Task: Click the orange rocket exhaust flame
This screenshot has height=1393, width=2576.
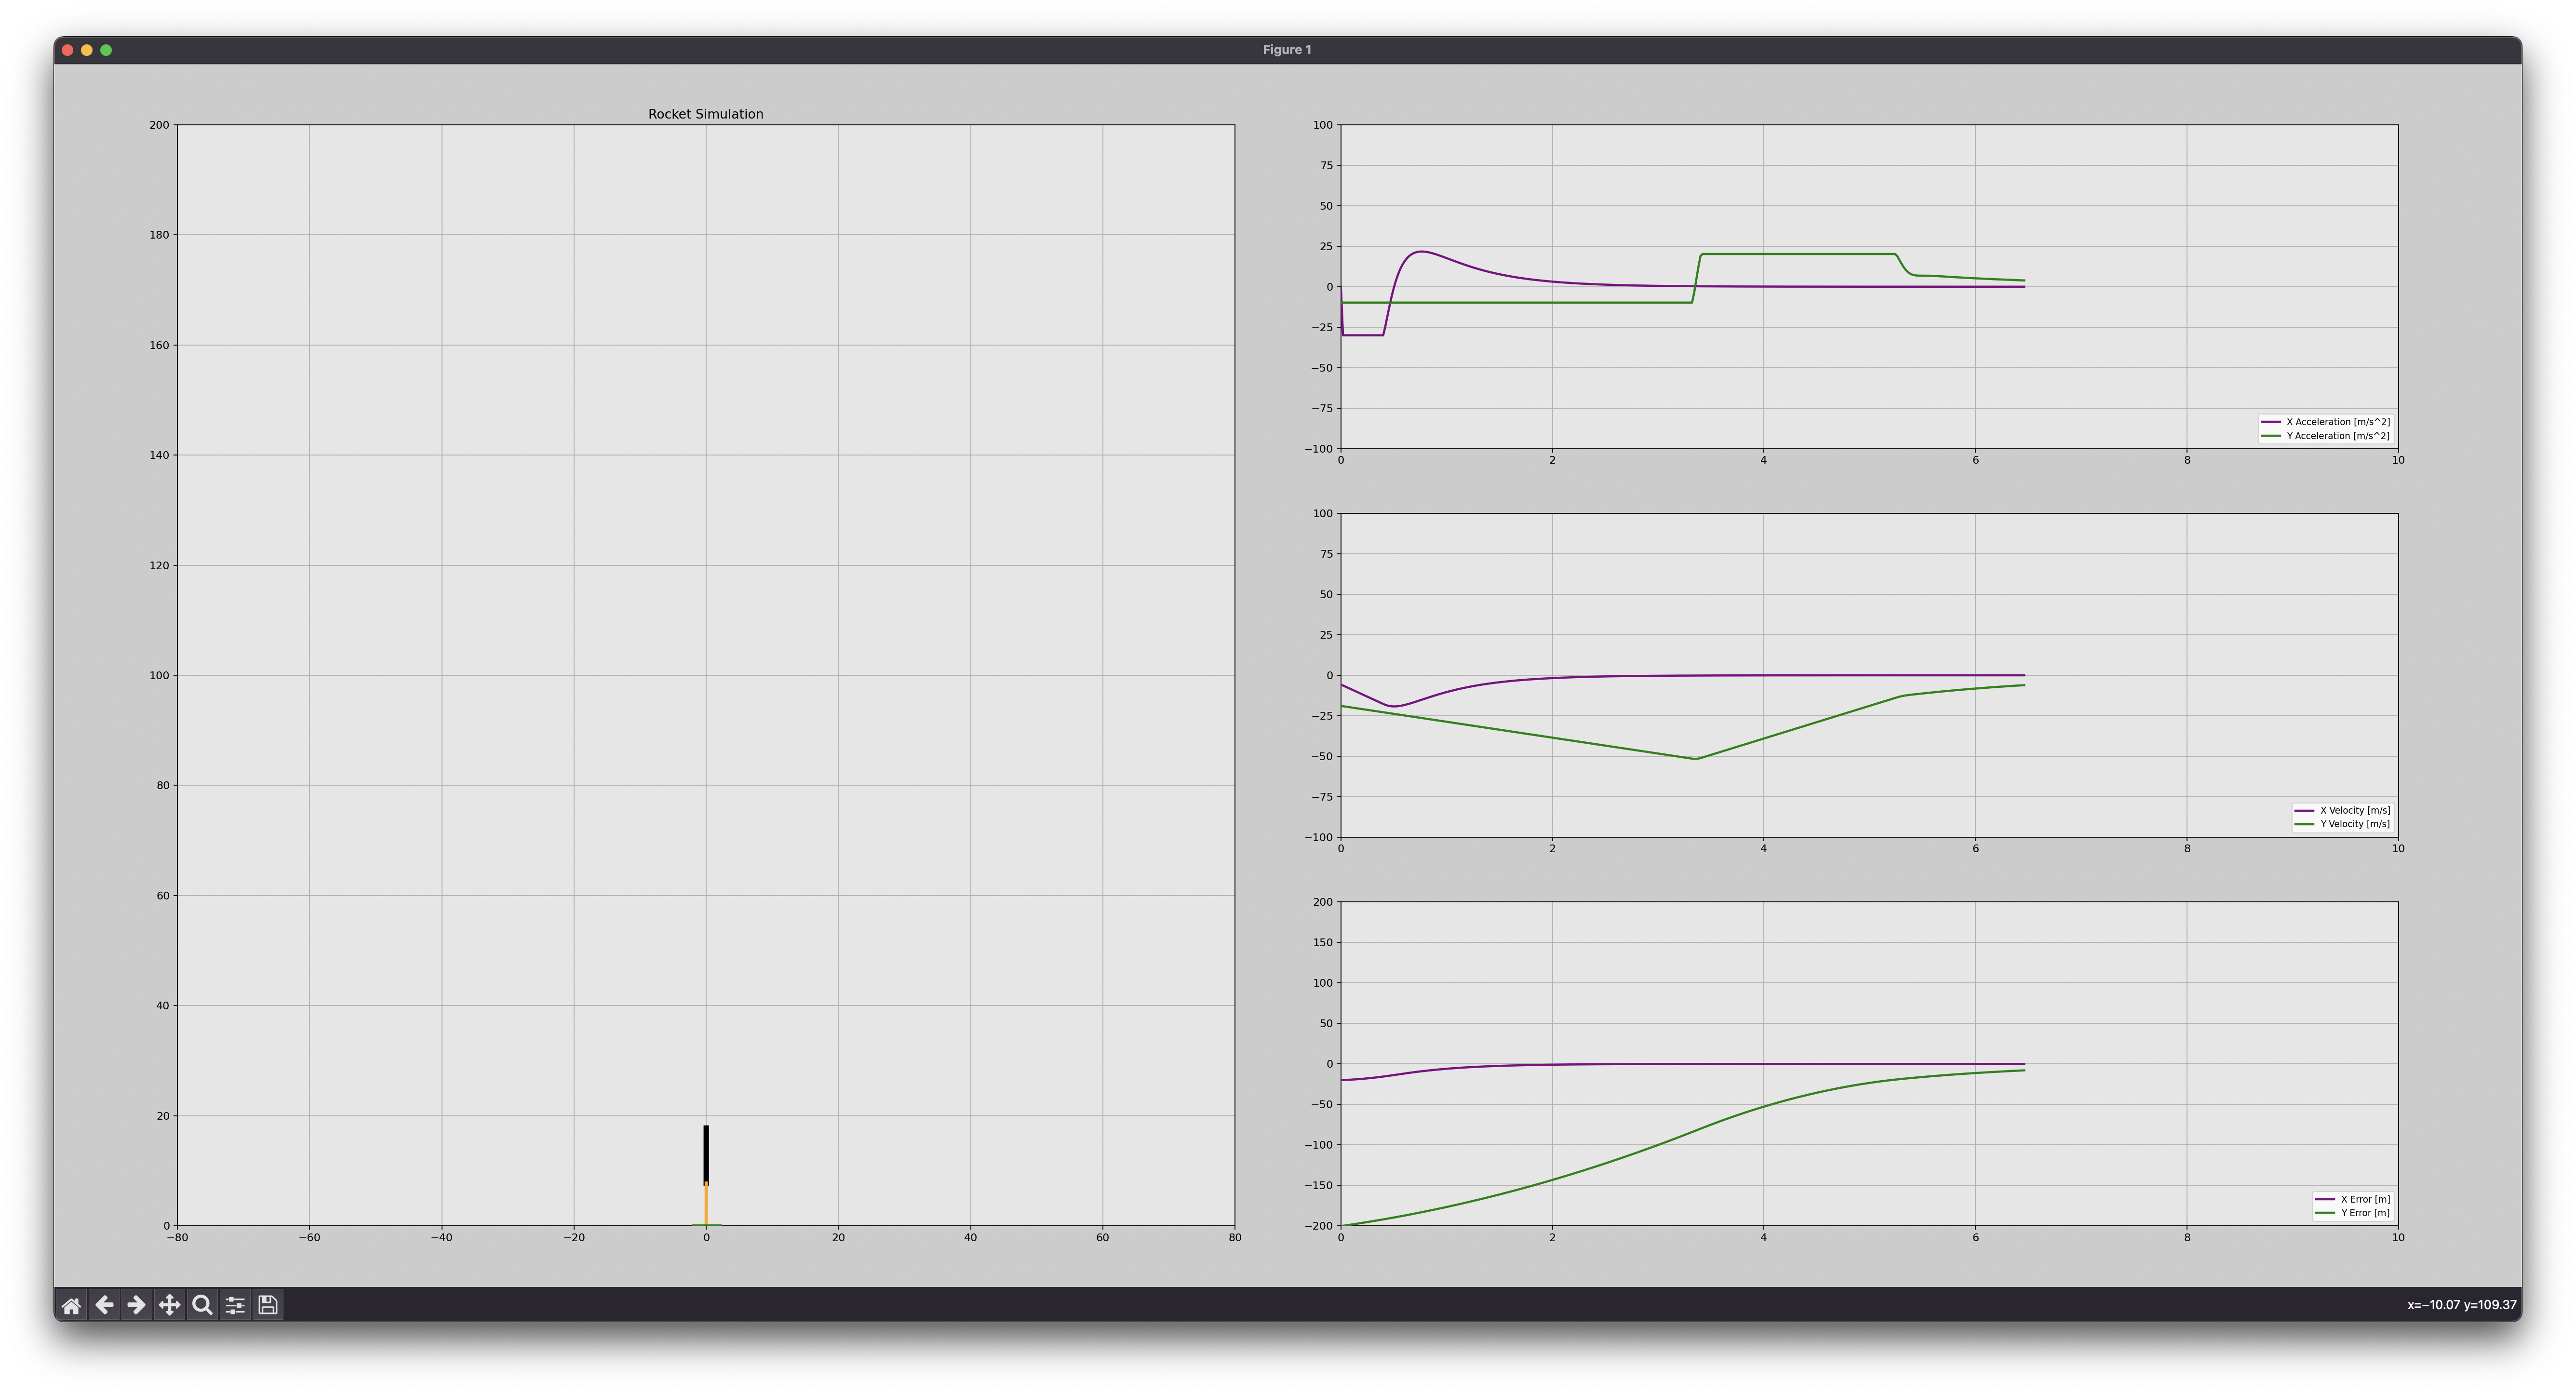Action: (x=706, y=1205)
